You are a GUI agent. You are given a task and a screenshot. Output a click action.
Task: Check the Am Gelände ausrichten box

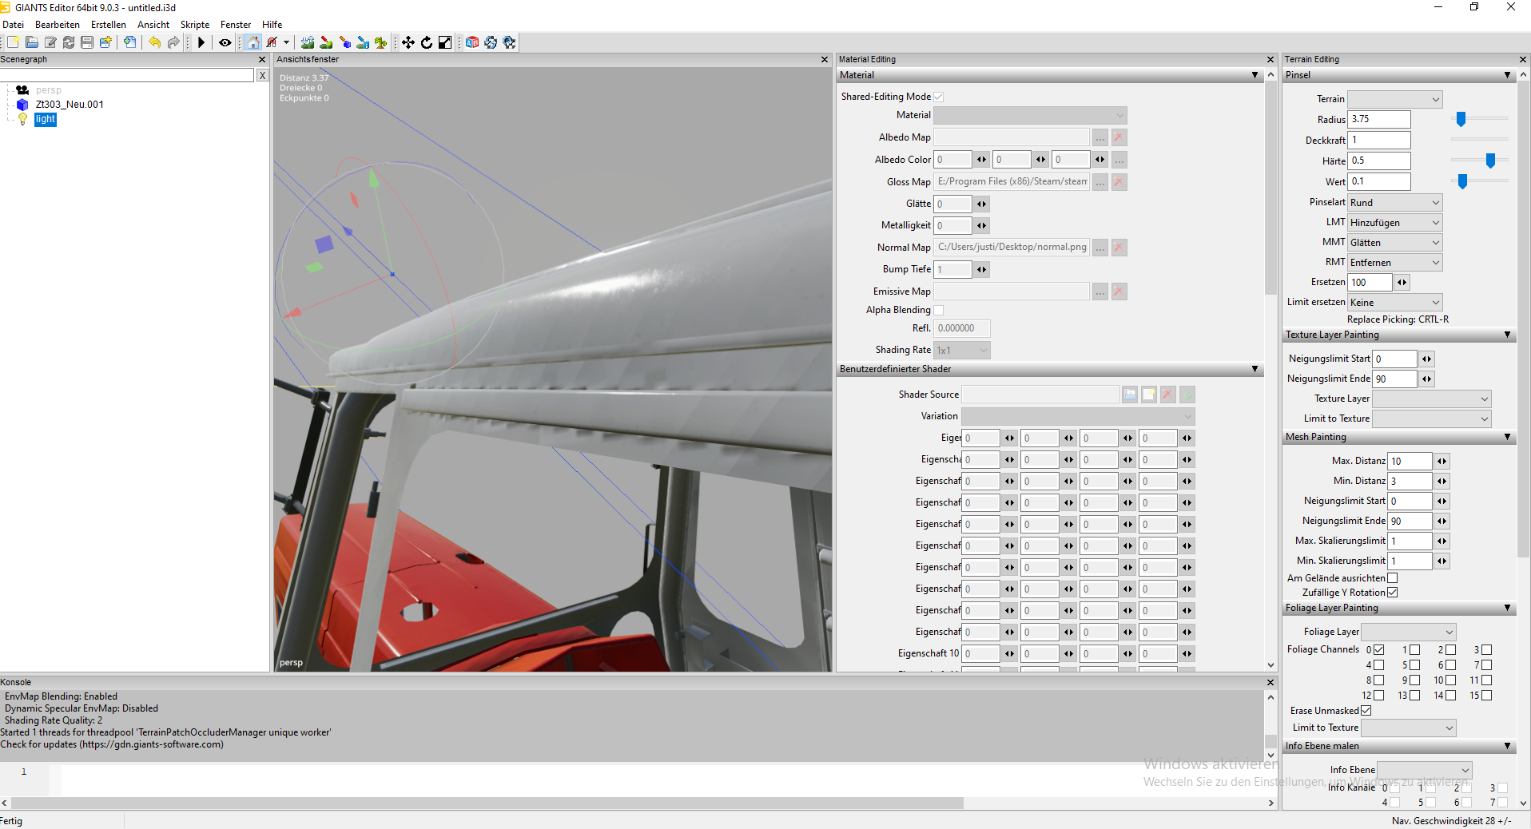[x=1393, y=578]
